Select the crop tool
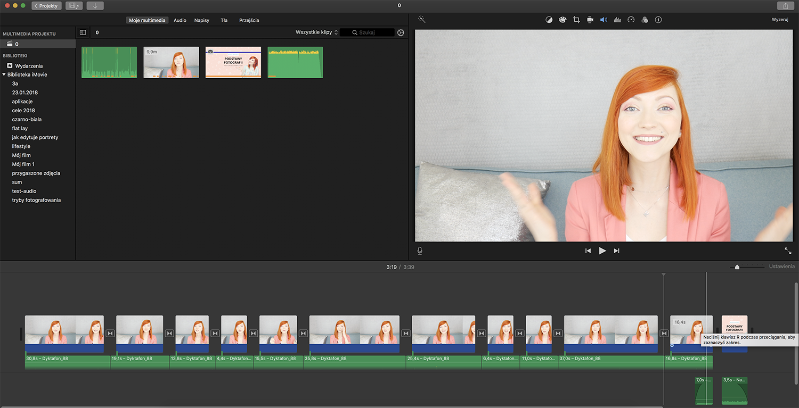Viewport: 799px width, 408px height. click(x=576, y=20)
